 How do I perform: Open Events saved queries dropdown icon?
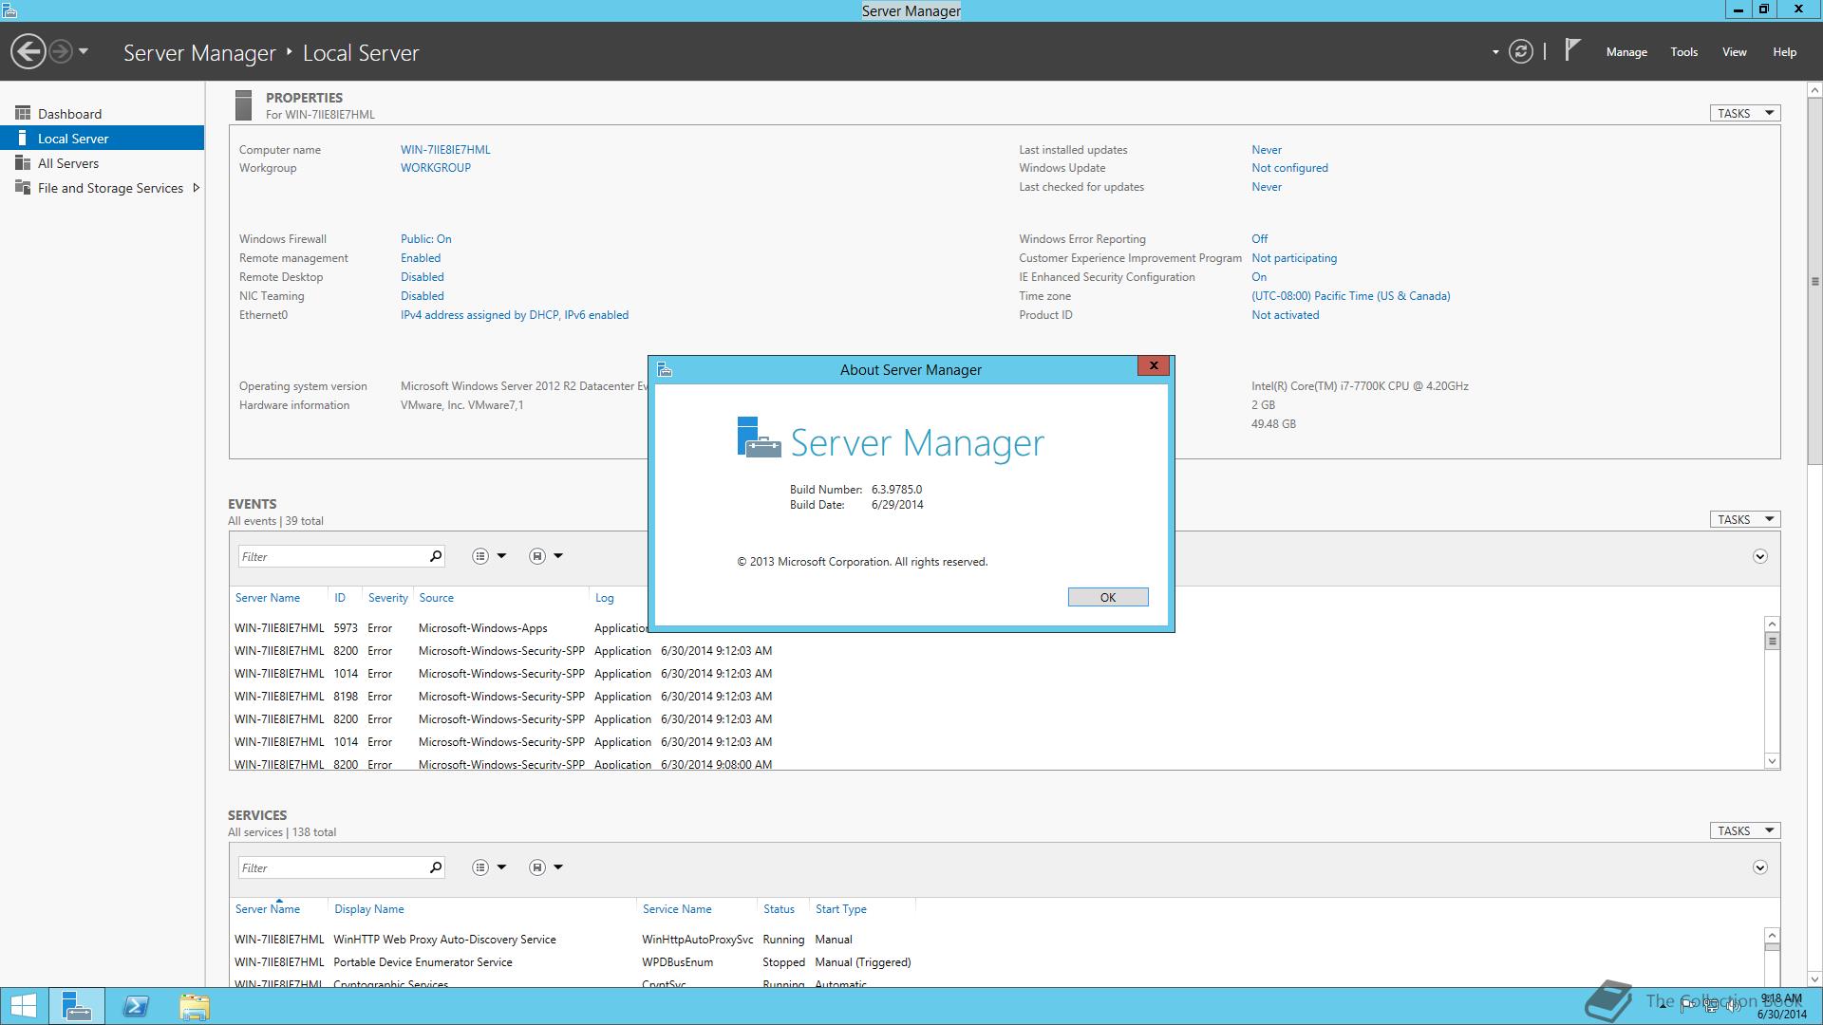point(546,556)
